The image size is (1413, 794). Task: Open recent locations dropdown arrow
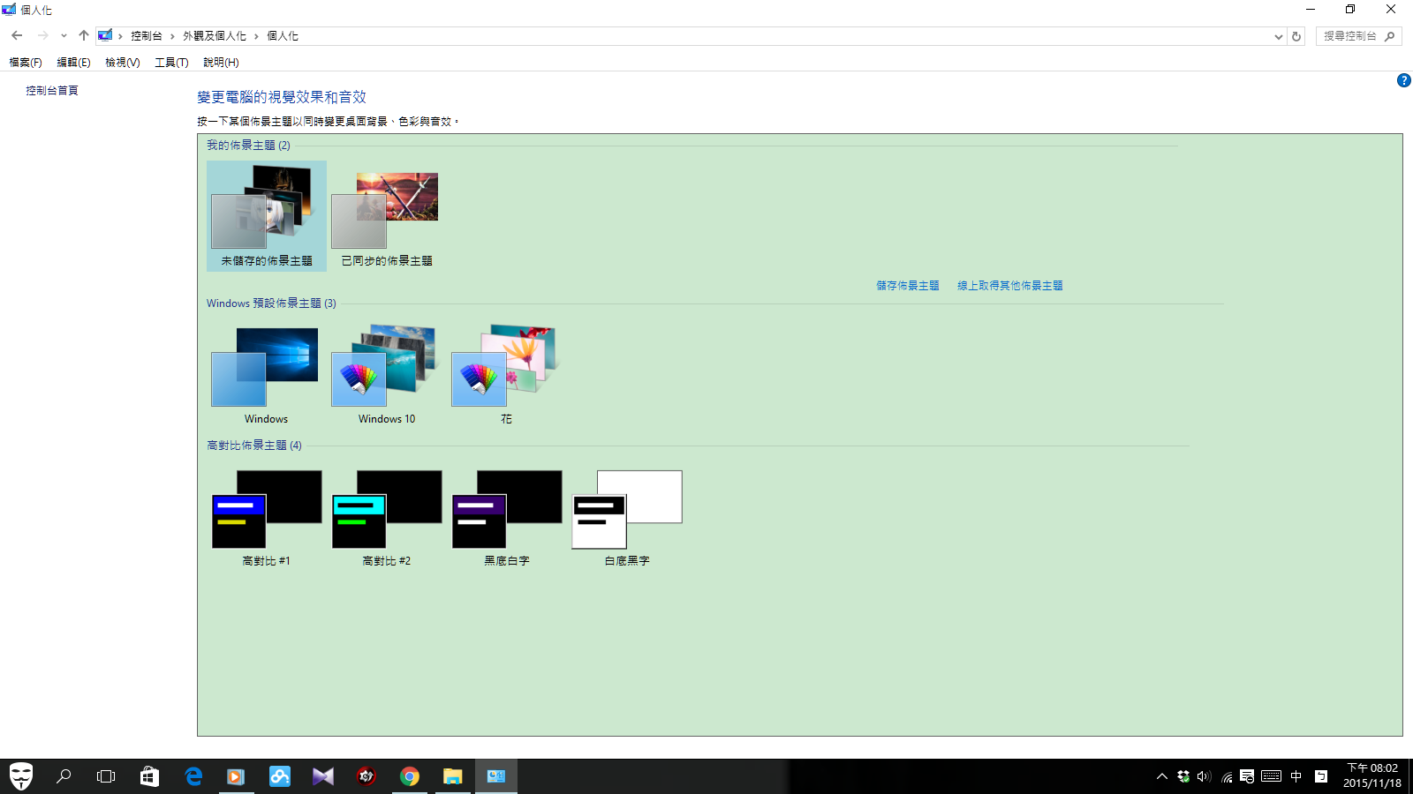(x=64, y=36)
